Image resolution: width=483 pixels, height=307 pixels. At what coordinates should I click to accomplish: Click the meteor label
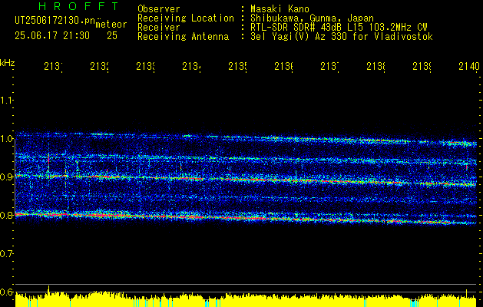click(x=111, y=25)
